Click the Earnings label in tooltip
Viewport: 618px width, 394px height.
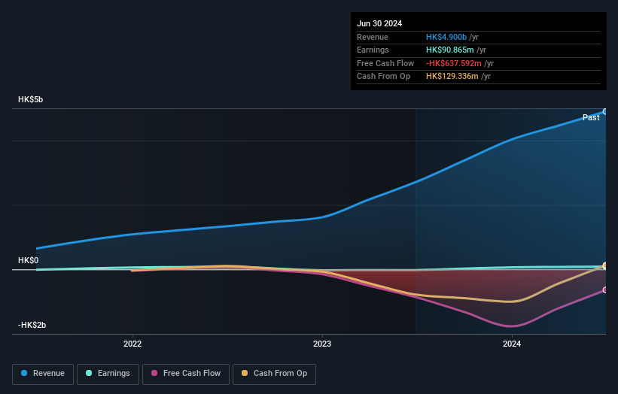tap(373, 50)
